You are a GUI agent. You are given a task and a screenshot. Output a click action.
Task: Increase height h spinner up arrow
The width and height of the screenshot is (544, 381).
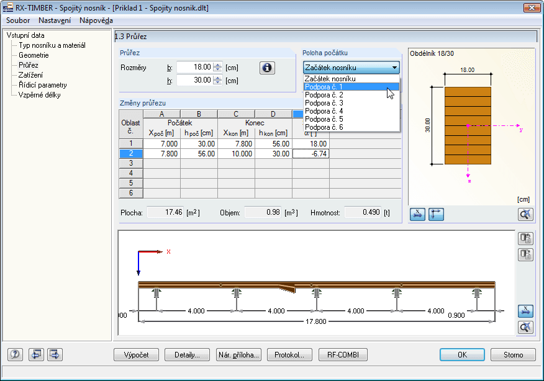coord(217,78)
